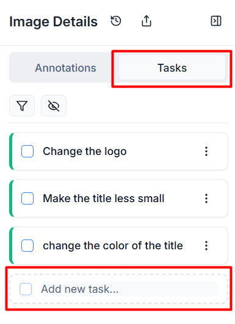Collapse the Image Details side panel
Image resolution: width=235 pixels, height=324 pixels.
pos(216,21)
